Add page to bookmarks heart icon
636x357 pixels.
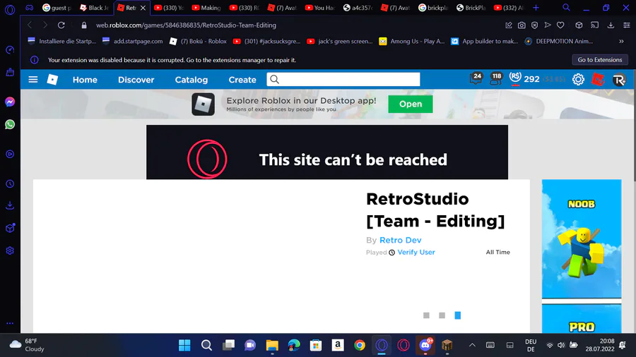click(560, 25)
